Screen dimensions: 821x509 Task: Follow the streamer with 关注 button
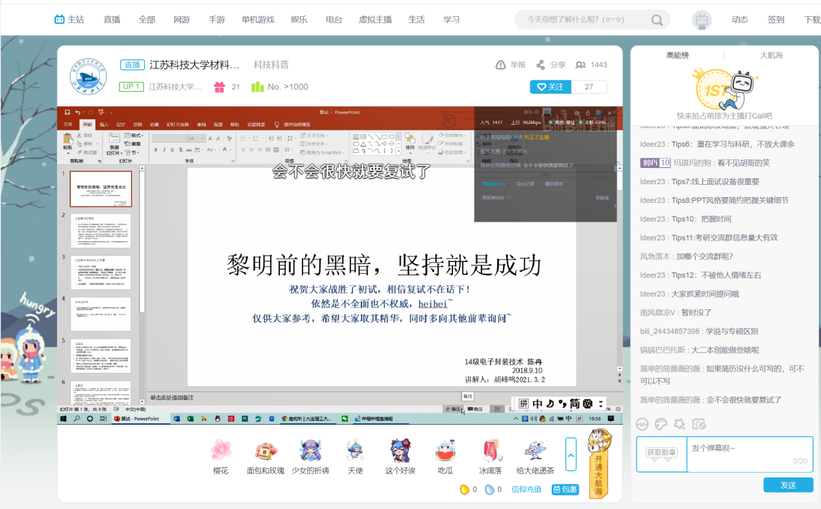(x=550, y=87)
